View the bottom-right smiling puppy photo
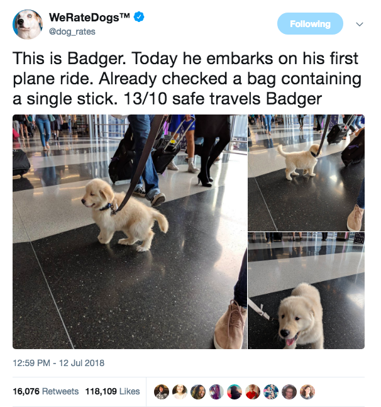381x407 pixels. (x=306, y=291)
